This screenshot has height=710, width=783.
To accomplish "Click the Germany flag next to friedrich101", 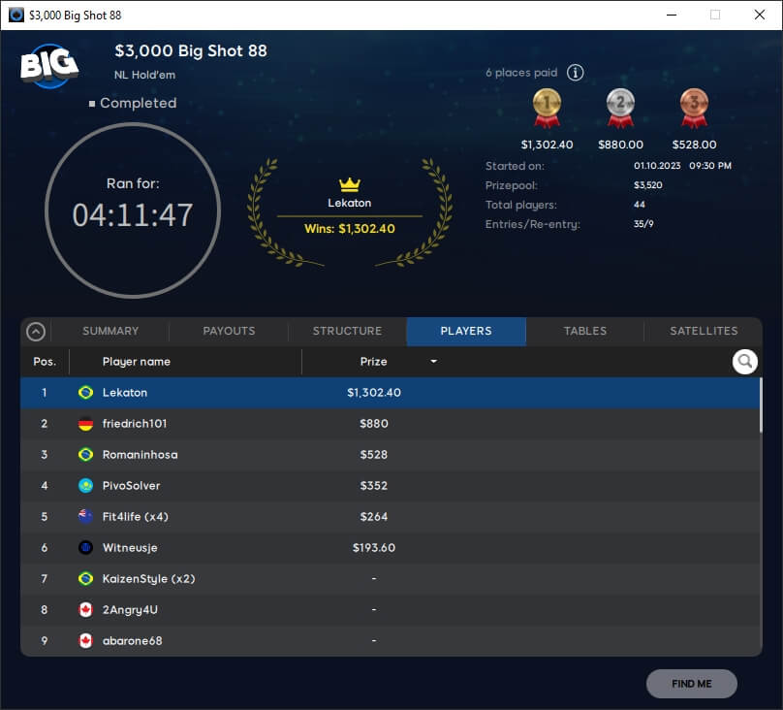I will coord(86,423).
